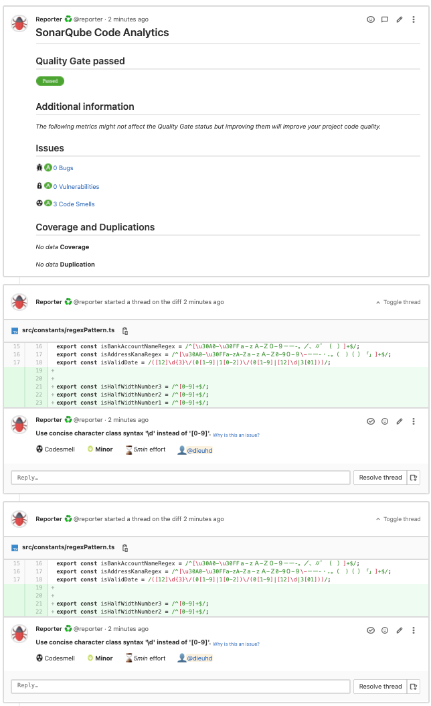Reply to SonarQube Code Analytics comment
Viewport: 431px width, 706px height.
point(385,19)
